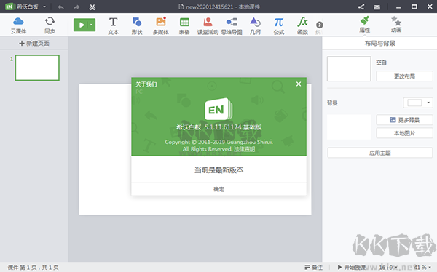The height and width of the screenshot is (272, 437).
Task: Open the 16:9 aspect ratio dropdown
Action: pos(388,267)
